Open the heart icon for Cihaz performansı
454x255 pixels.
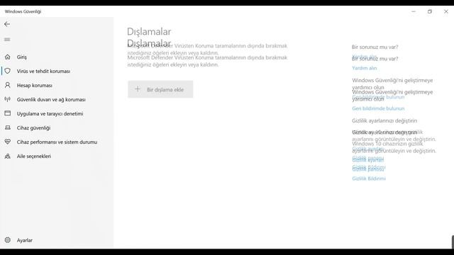(x=8, y=142)
